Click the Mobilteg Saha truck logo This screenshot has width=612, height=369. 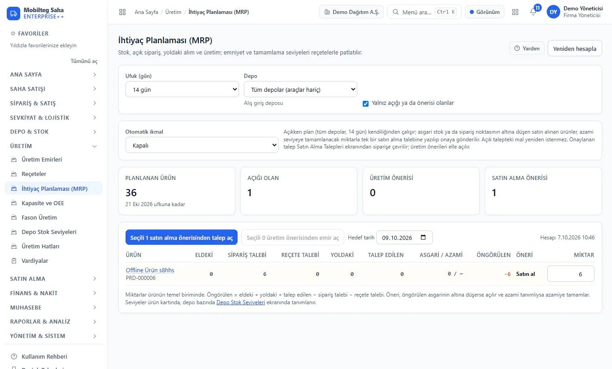point(13,13)
